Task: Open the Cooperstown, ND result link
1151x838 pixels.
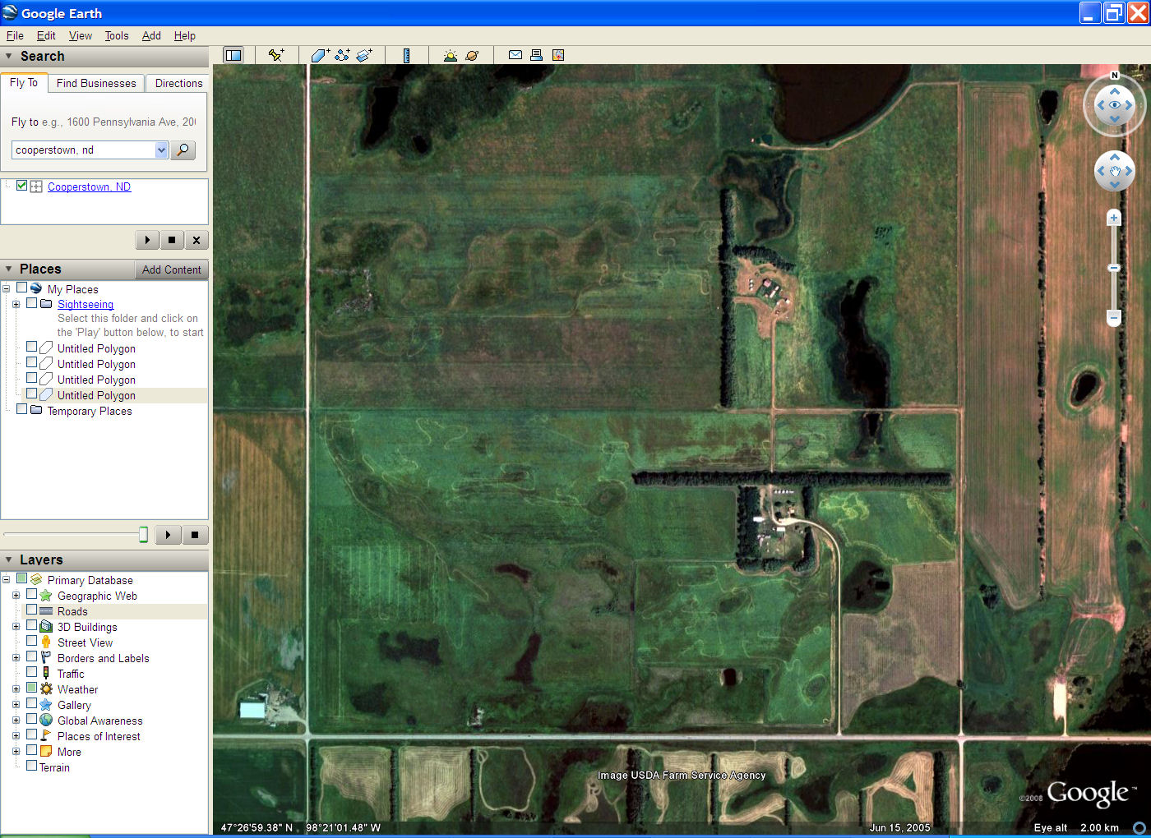Action: (89, 186)
